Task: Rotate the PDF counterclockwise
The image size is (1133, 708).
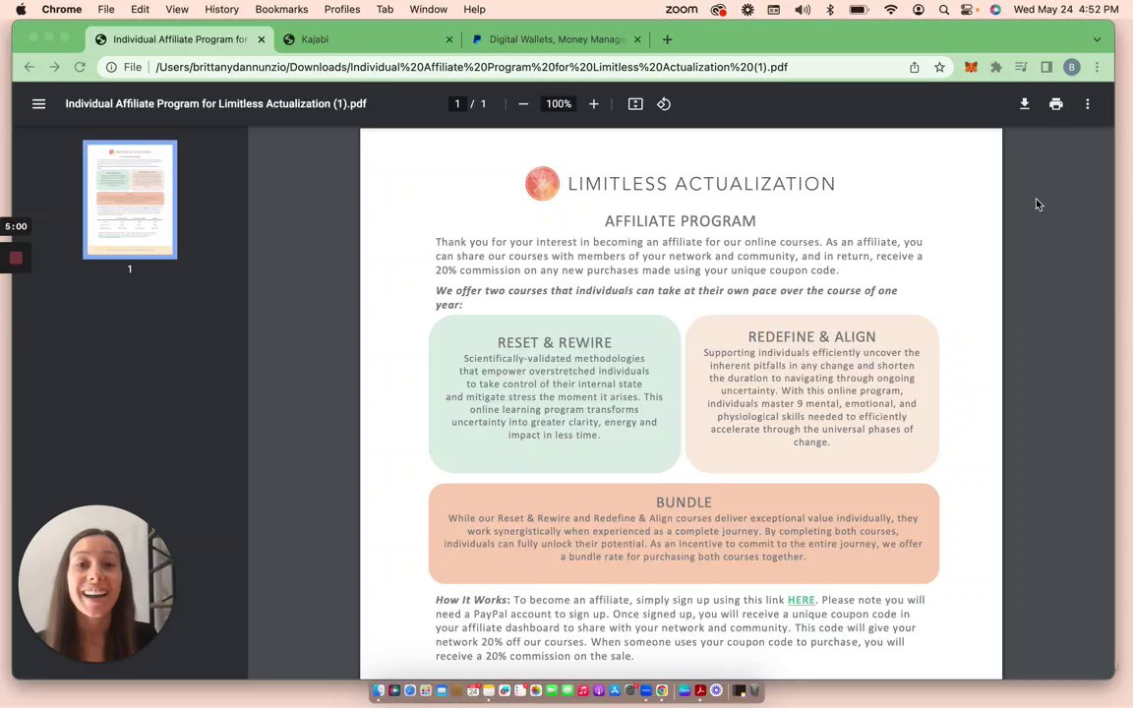Action: pyautogui.click(x=663, y=104)
